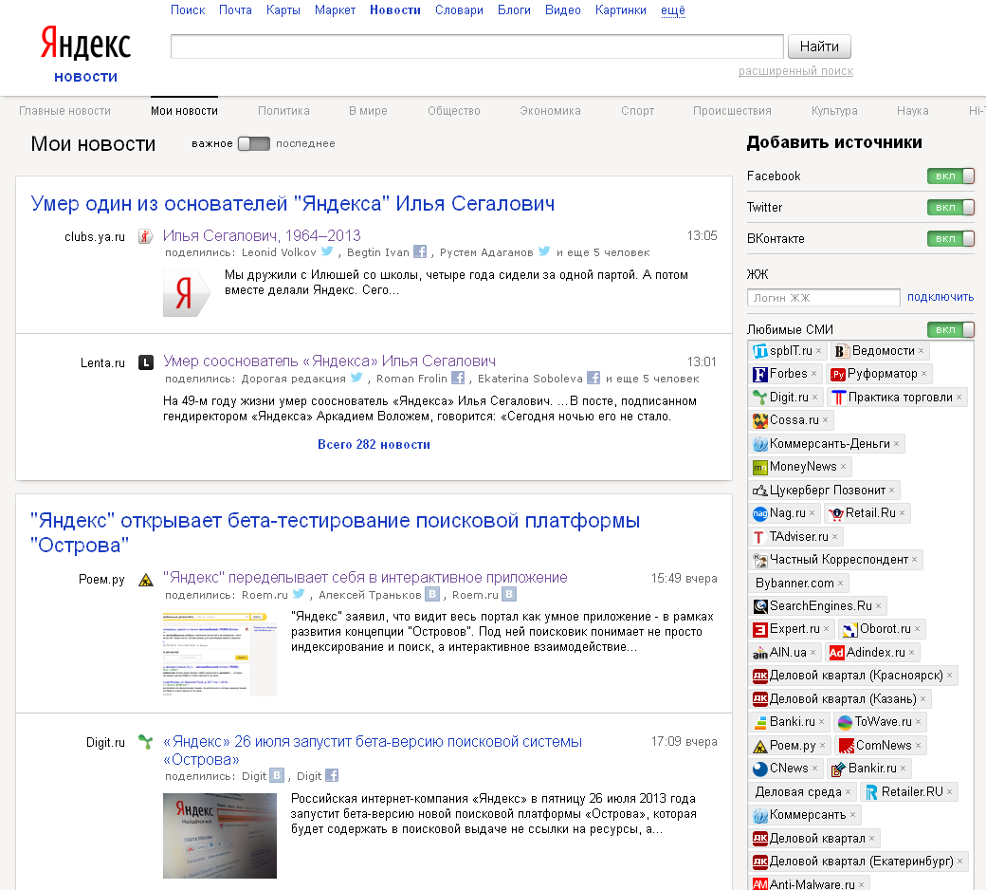Click the Facebook icon next to Roman Frolin

point(458,378)
